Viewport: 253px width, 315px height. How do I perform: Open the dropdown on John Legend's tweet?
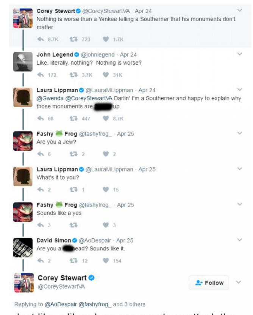coord(239,54)
